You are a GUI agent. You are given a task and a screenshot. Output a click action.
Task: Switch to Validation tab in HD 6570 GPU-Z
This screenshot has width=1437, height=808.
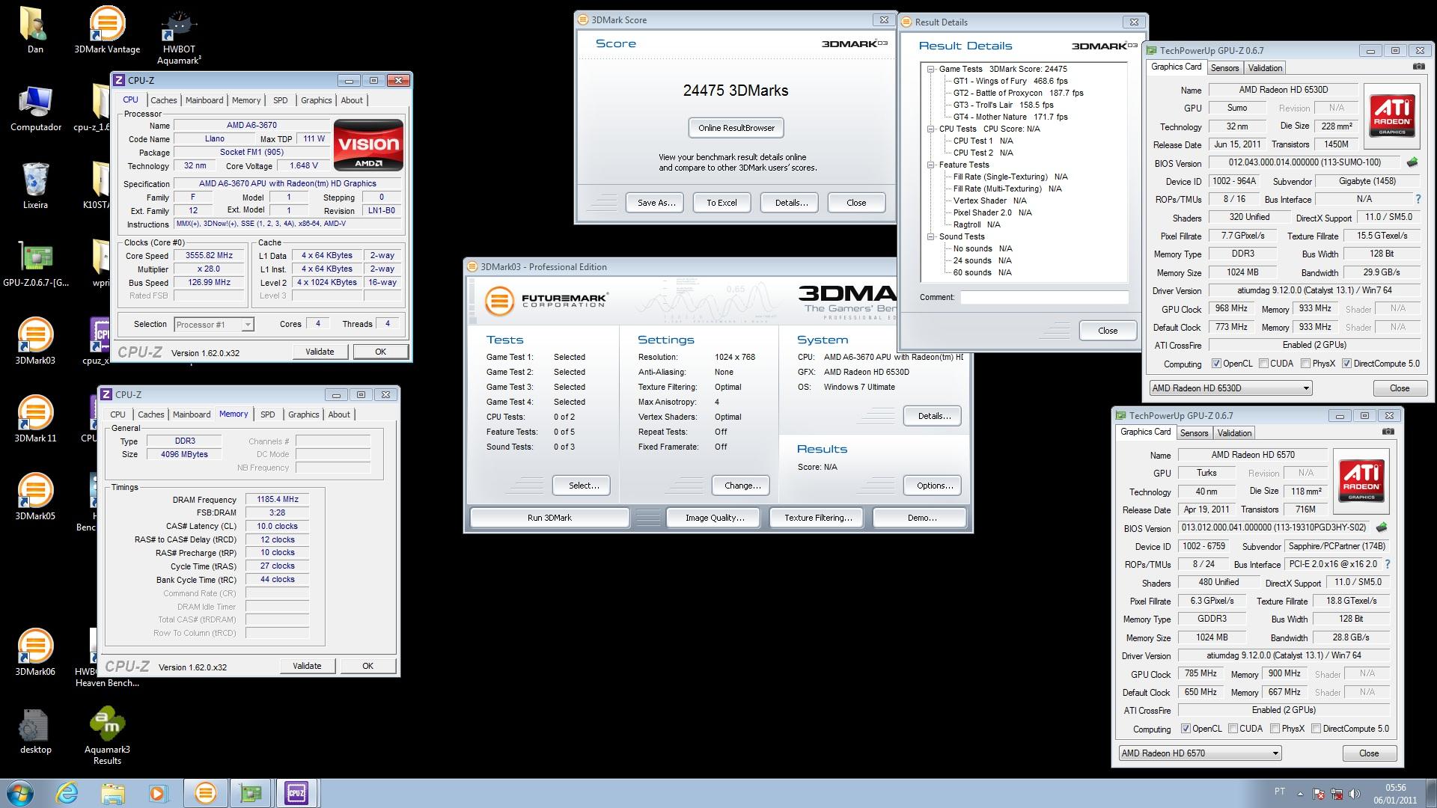pos(1234,433)
